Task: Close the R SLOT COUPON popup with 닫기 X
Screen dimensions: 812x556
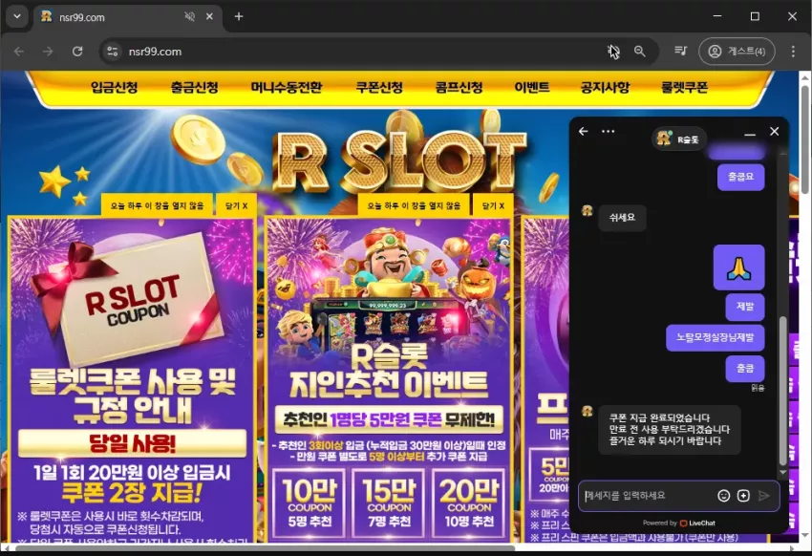Action: click(236, 205)
